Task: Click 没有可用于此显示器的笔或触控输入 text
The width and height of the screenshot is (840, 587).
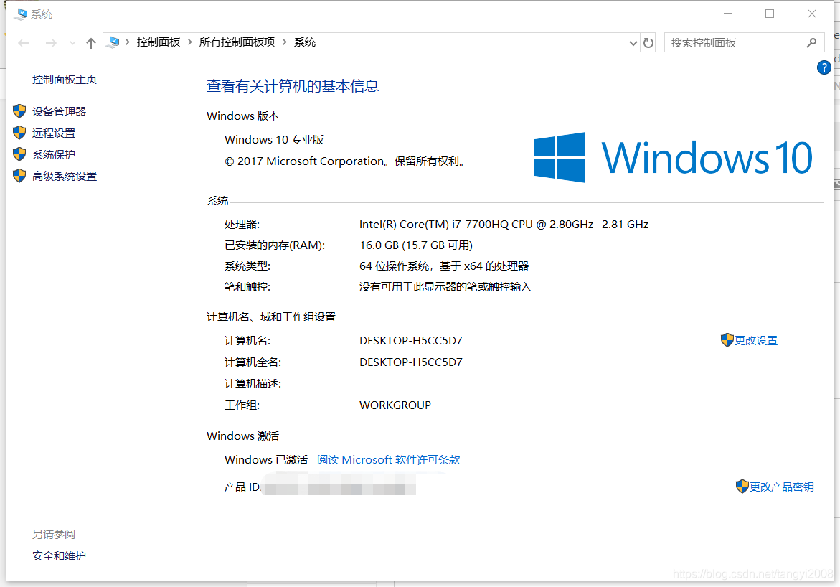Action: [x=445, y=287]
